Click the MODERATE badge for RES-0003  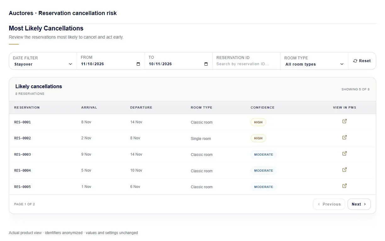[x=264, y=154]
